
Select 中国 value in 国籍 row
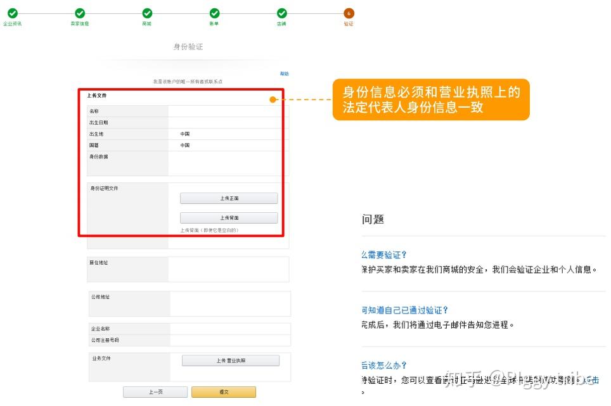tap(185, 145)
